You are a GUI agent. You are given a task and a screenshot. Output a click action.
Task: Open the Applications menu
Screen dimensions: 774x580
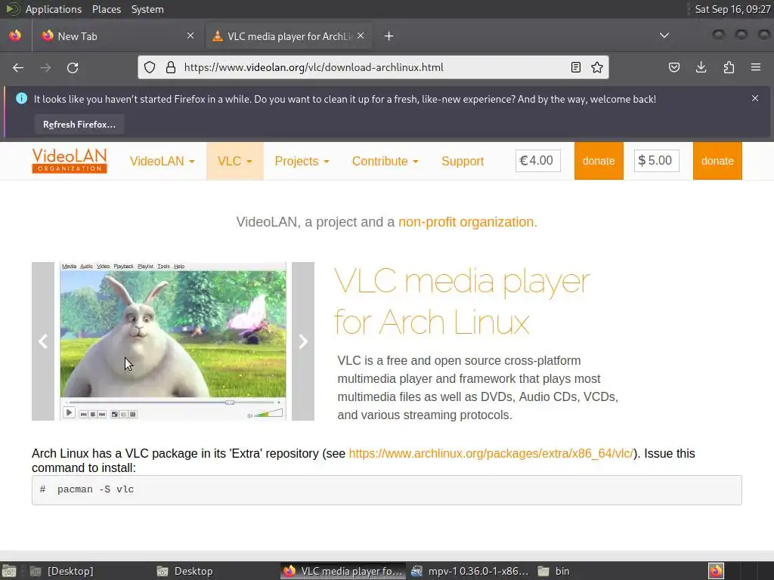54,9
